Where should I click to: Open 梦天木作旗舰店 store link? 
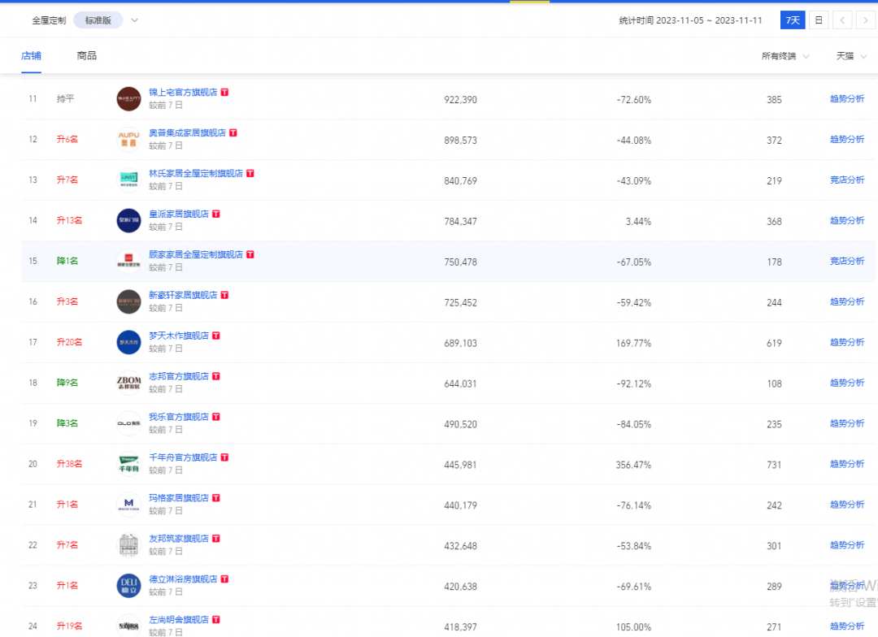tap(179, 336)
